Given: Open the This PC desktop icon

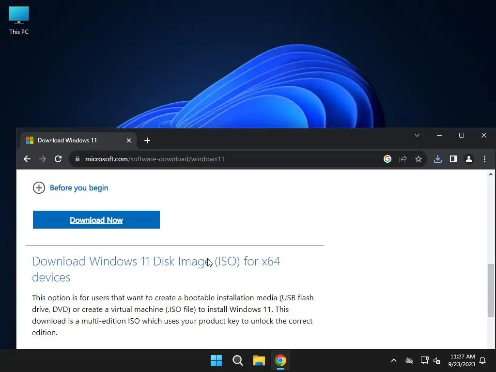Looking at the screenshot, I should coord(19,20).
